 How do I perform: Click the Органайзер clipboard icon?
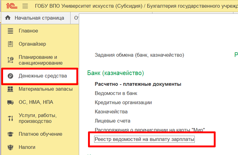[x=10, y=44]
